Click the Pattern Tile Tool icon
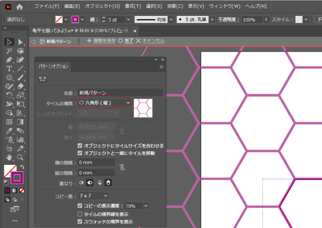This screenshot has height=228, width=322. click(x=43, y=78)
